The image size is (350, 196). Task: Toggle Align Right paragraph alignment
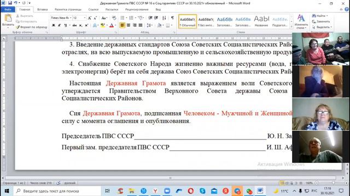click(x=135, y=26)
